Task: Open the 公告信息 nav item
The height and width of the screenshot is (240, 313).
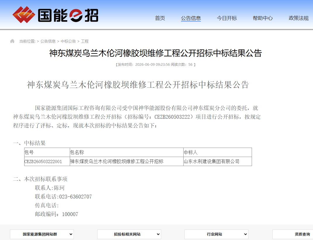Action: click(191, 18)
